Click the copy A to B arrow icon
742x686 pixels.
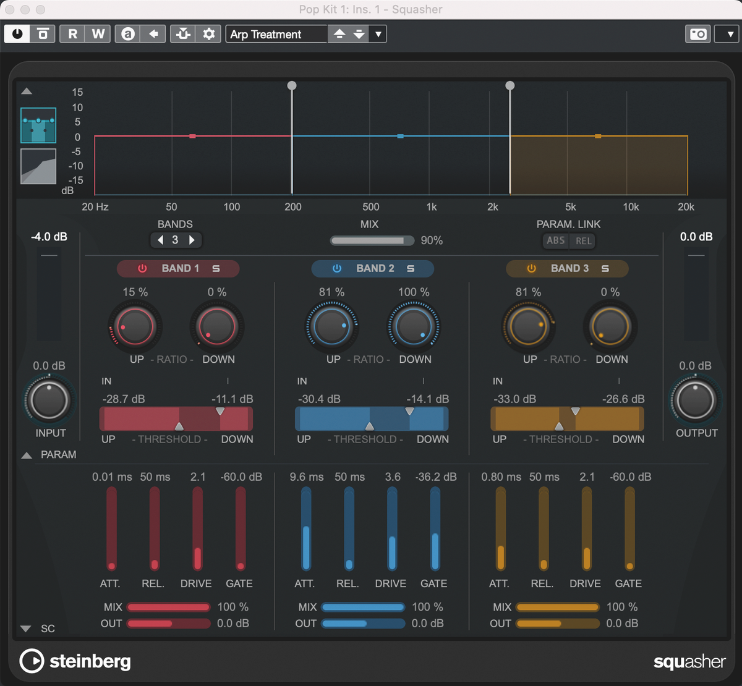click(x=153, y=33)
